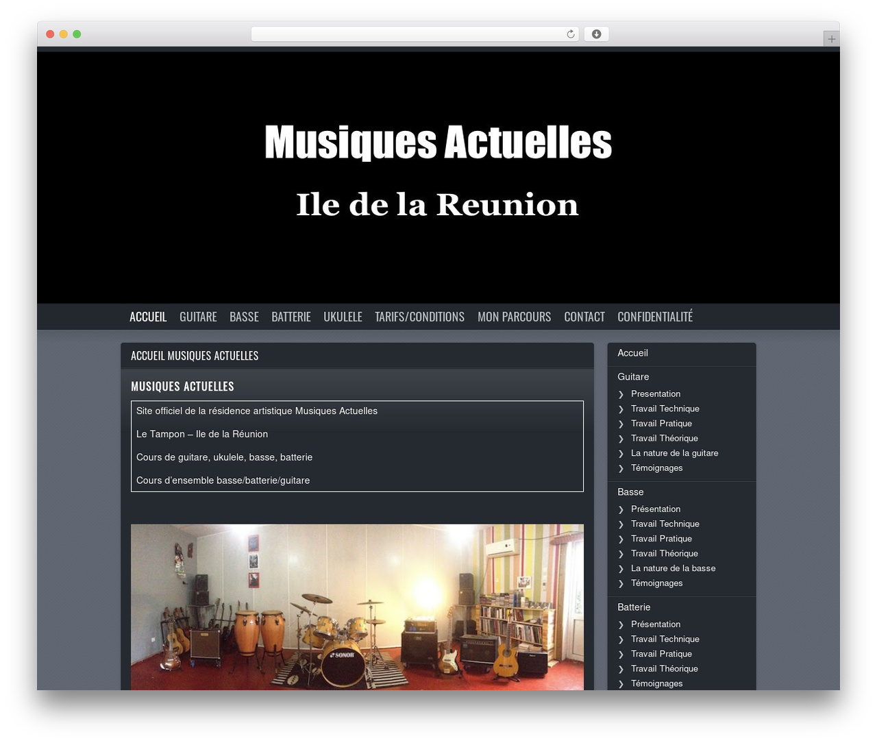Open the Basse sidebar section link
877x743 pixels.
click(630, 492)
